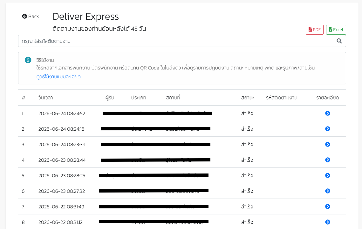Image resolution: width=362 pixels, height=229 pixels.
Task: Export the list as Excel
Action: (336, 29)
